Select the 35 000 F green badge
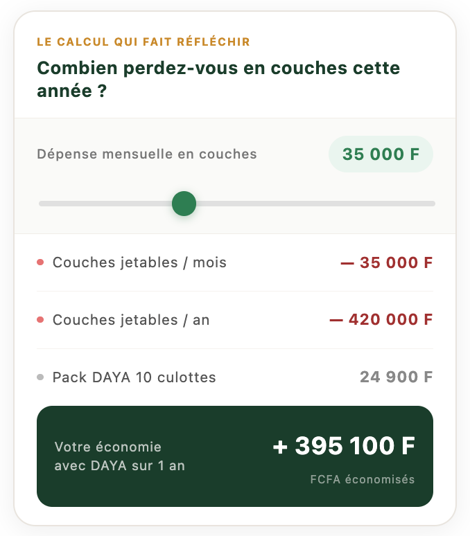470x536 pixels. (381, 154)
